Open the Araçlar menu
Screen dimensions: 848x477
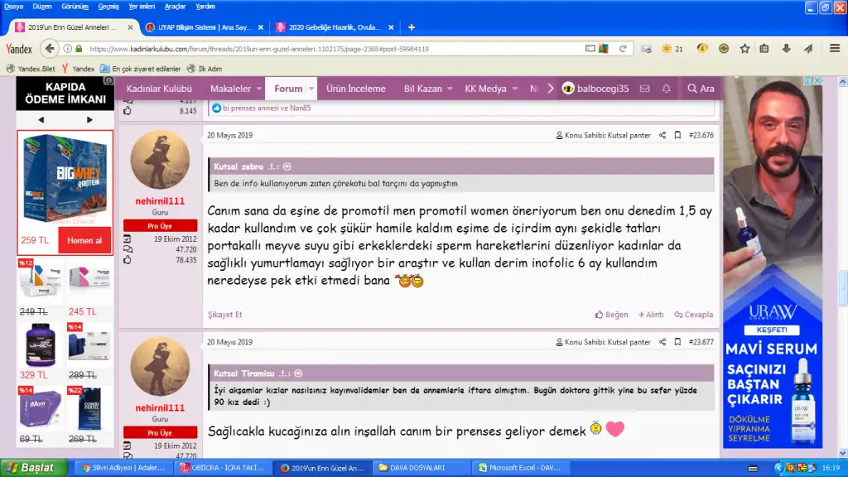pos(175,7)
